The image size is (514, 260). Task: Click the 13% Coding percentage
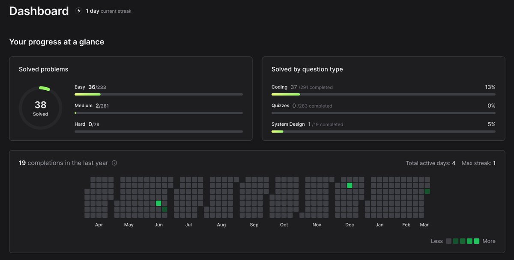[x=490, y=87]
